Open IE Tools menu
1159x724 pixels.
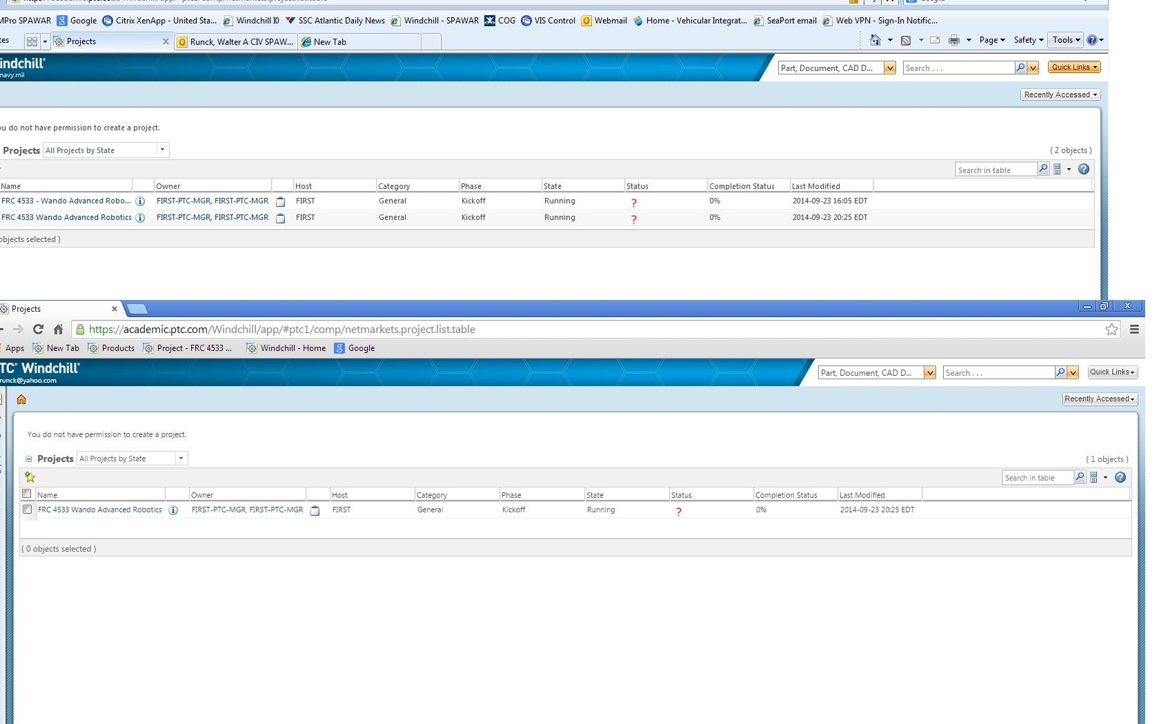tap(1066, 40)
